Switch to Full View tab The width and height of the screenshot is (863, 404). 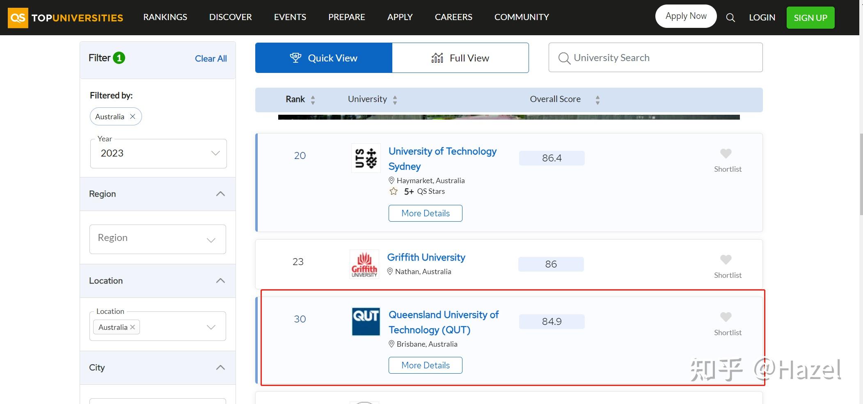pos(460,58)
